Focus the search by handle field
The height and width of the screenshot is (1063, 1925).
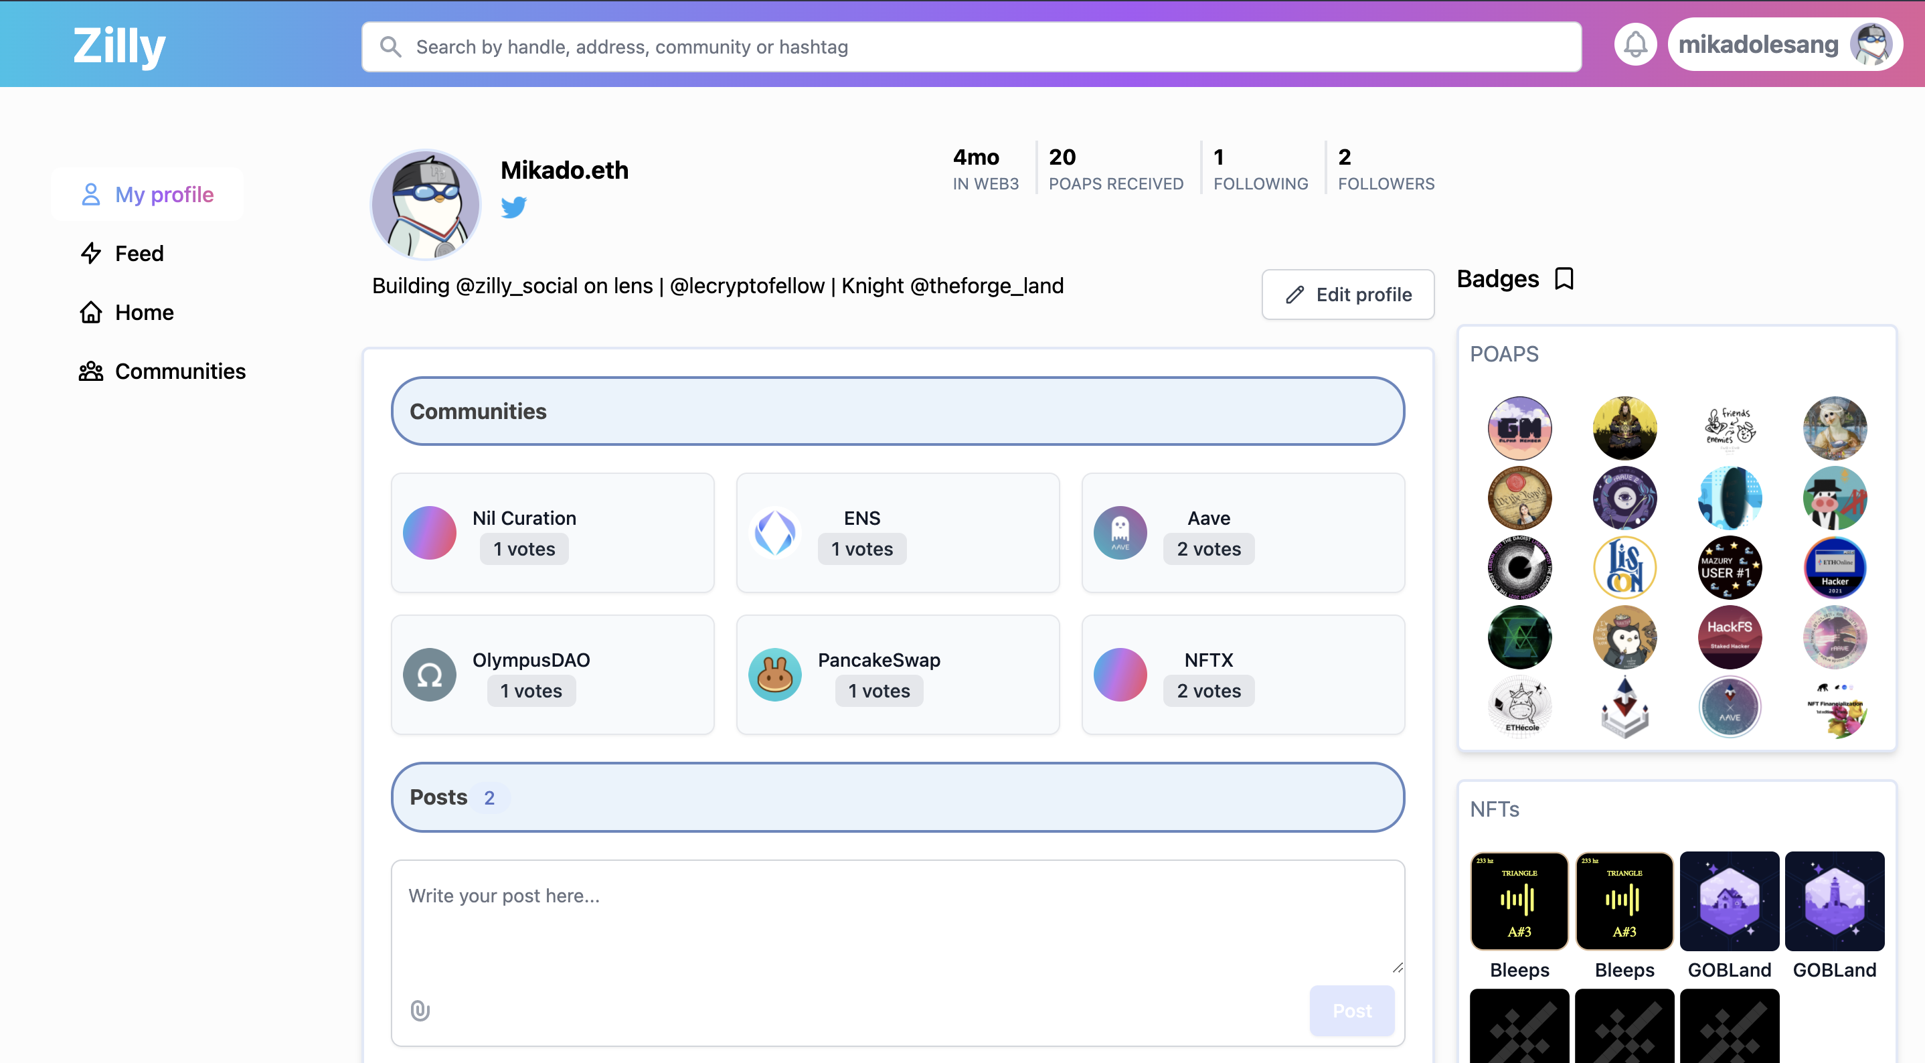click(x=971, y=46)
